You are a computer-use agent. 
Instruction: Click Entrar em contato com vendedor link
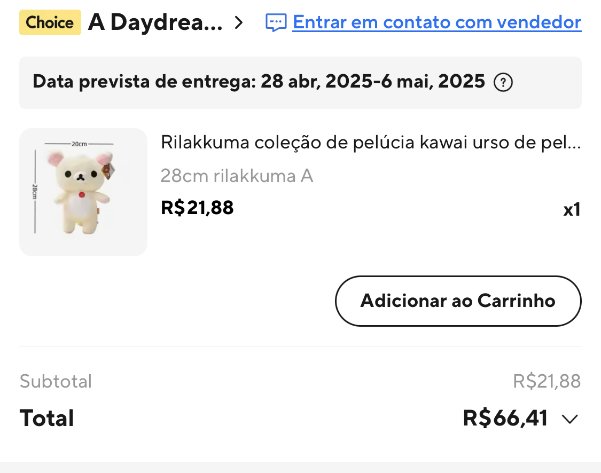[436, 22]
